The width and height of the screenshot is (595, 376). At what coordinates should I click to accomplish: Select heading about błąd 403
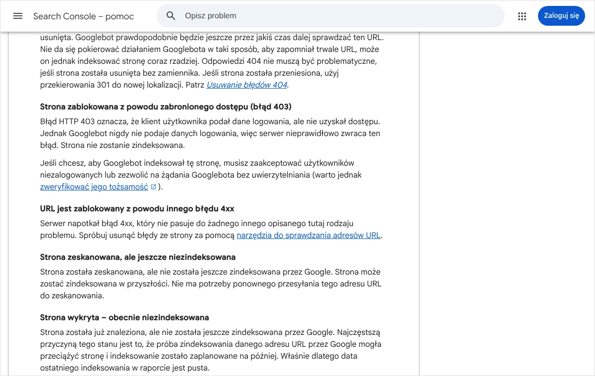[x=166, y=107]
